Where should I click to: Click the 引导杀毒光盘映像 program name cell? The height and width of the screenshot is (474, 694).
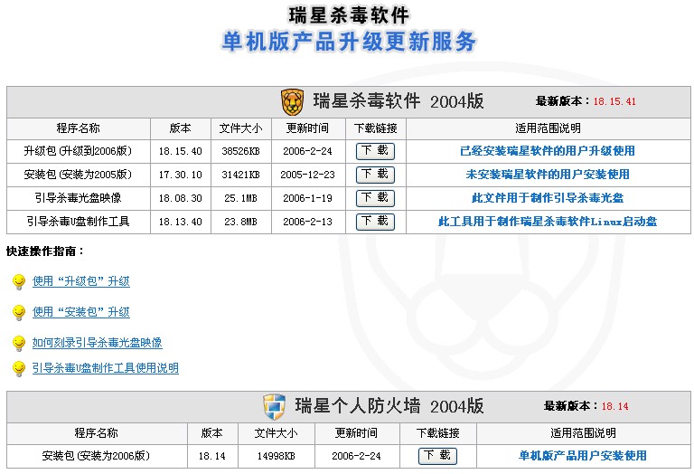(x=79, y=198)
